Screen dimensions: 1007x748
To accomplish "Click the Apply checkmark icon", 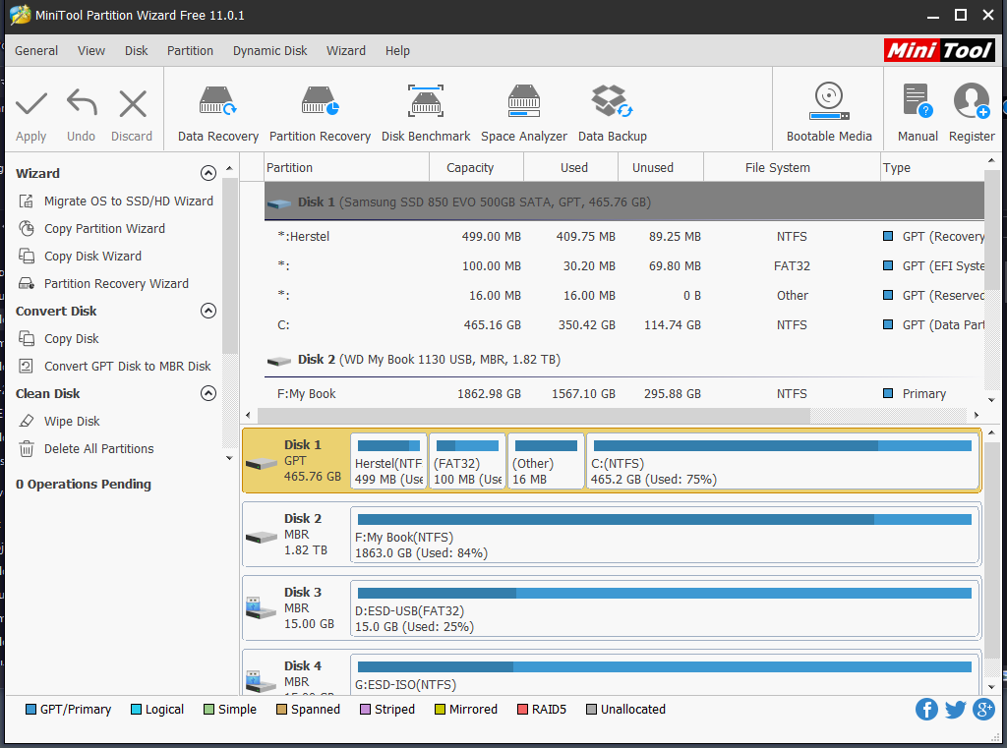I will 30,104.
